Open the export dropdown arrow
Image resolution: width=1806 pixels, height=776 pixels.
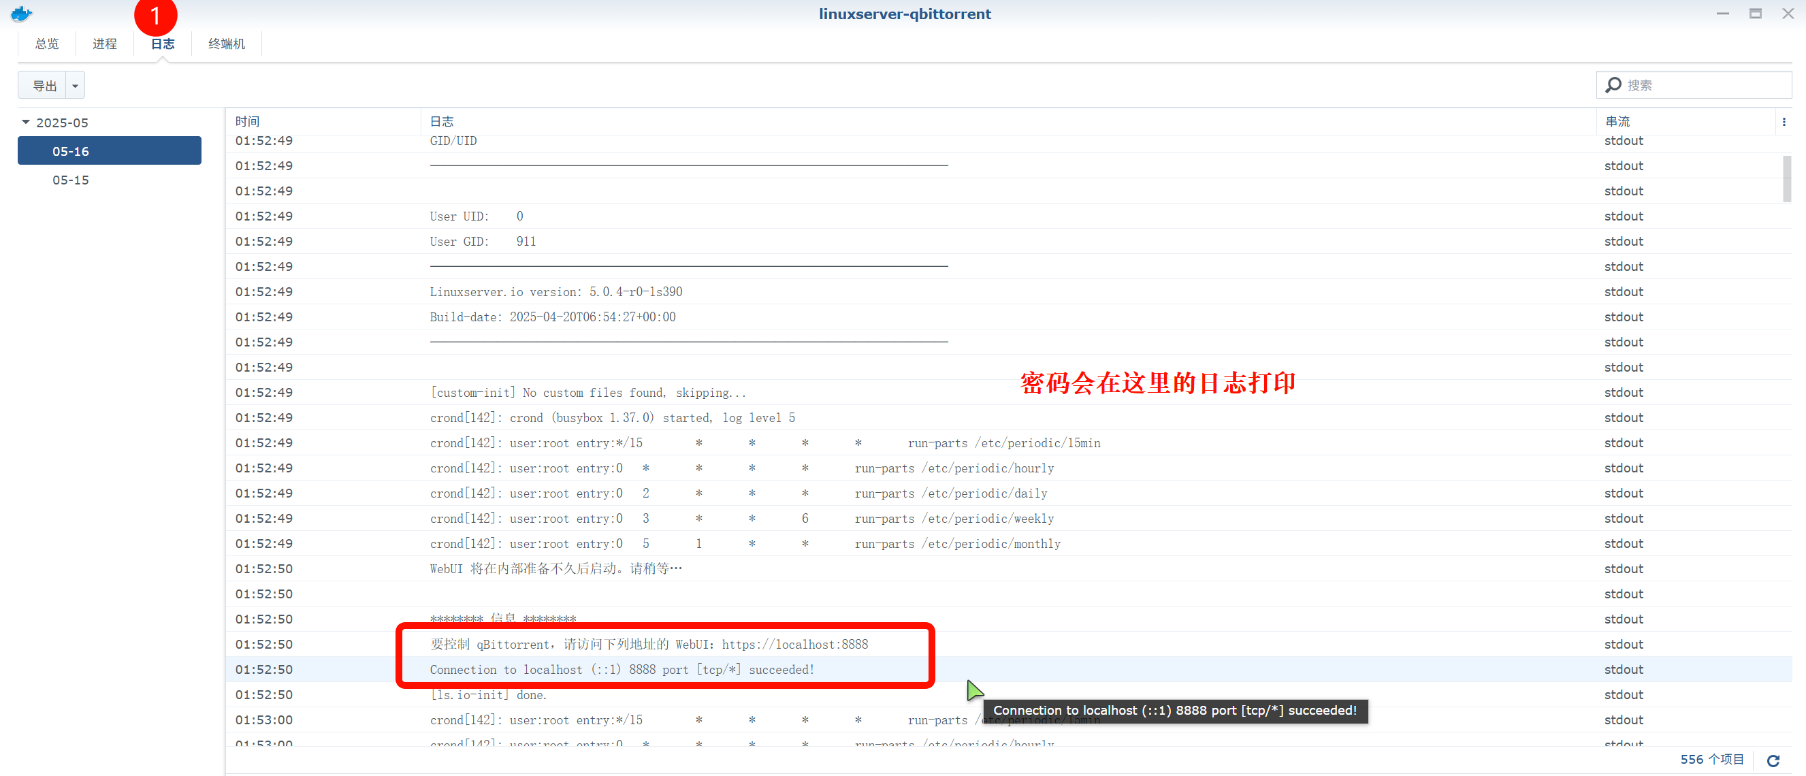coord(75,86)
